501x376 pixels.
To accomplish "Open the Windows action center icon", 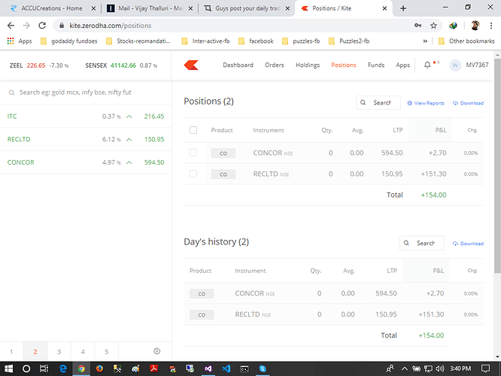I will tap(485, 368).
